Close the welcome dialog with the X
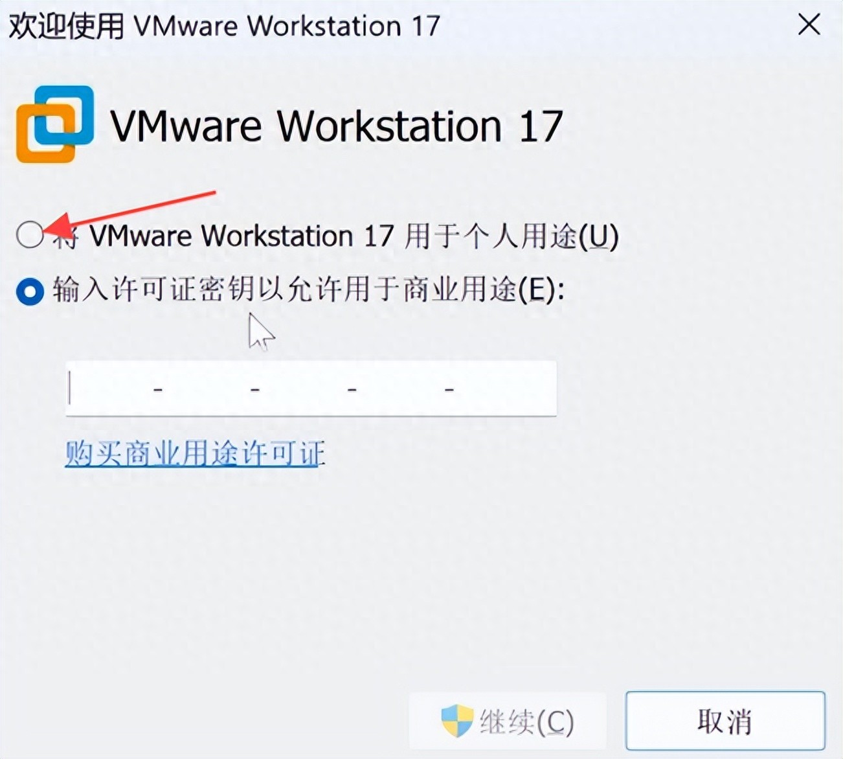This screenshot has width=843, height=759. [809, 25]
